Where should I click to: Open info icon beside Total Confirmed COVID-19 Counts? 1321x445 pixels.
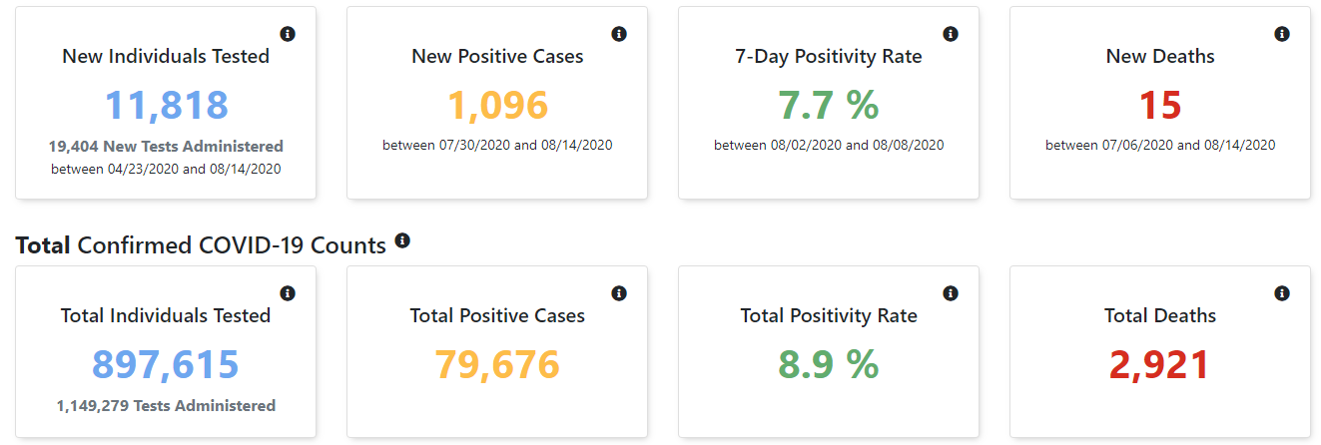402,240
